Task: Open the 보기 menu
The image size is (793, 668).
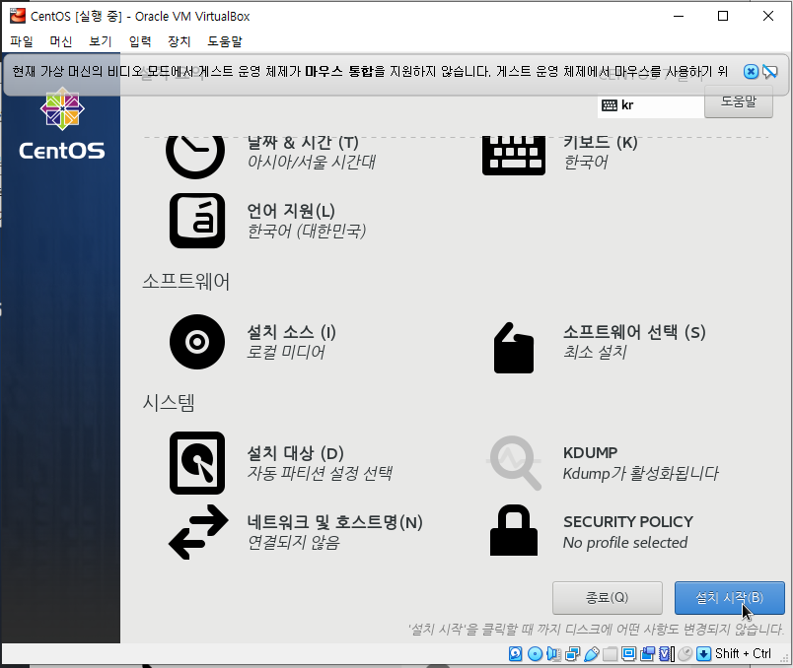Action: coord(101,41)
